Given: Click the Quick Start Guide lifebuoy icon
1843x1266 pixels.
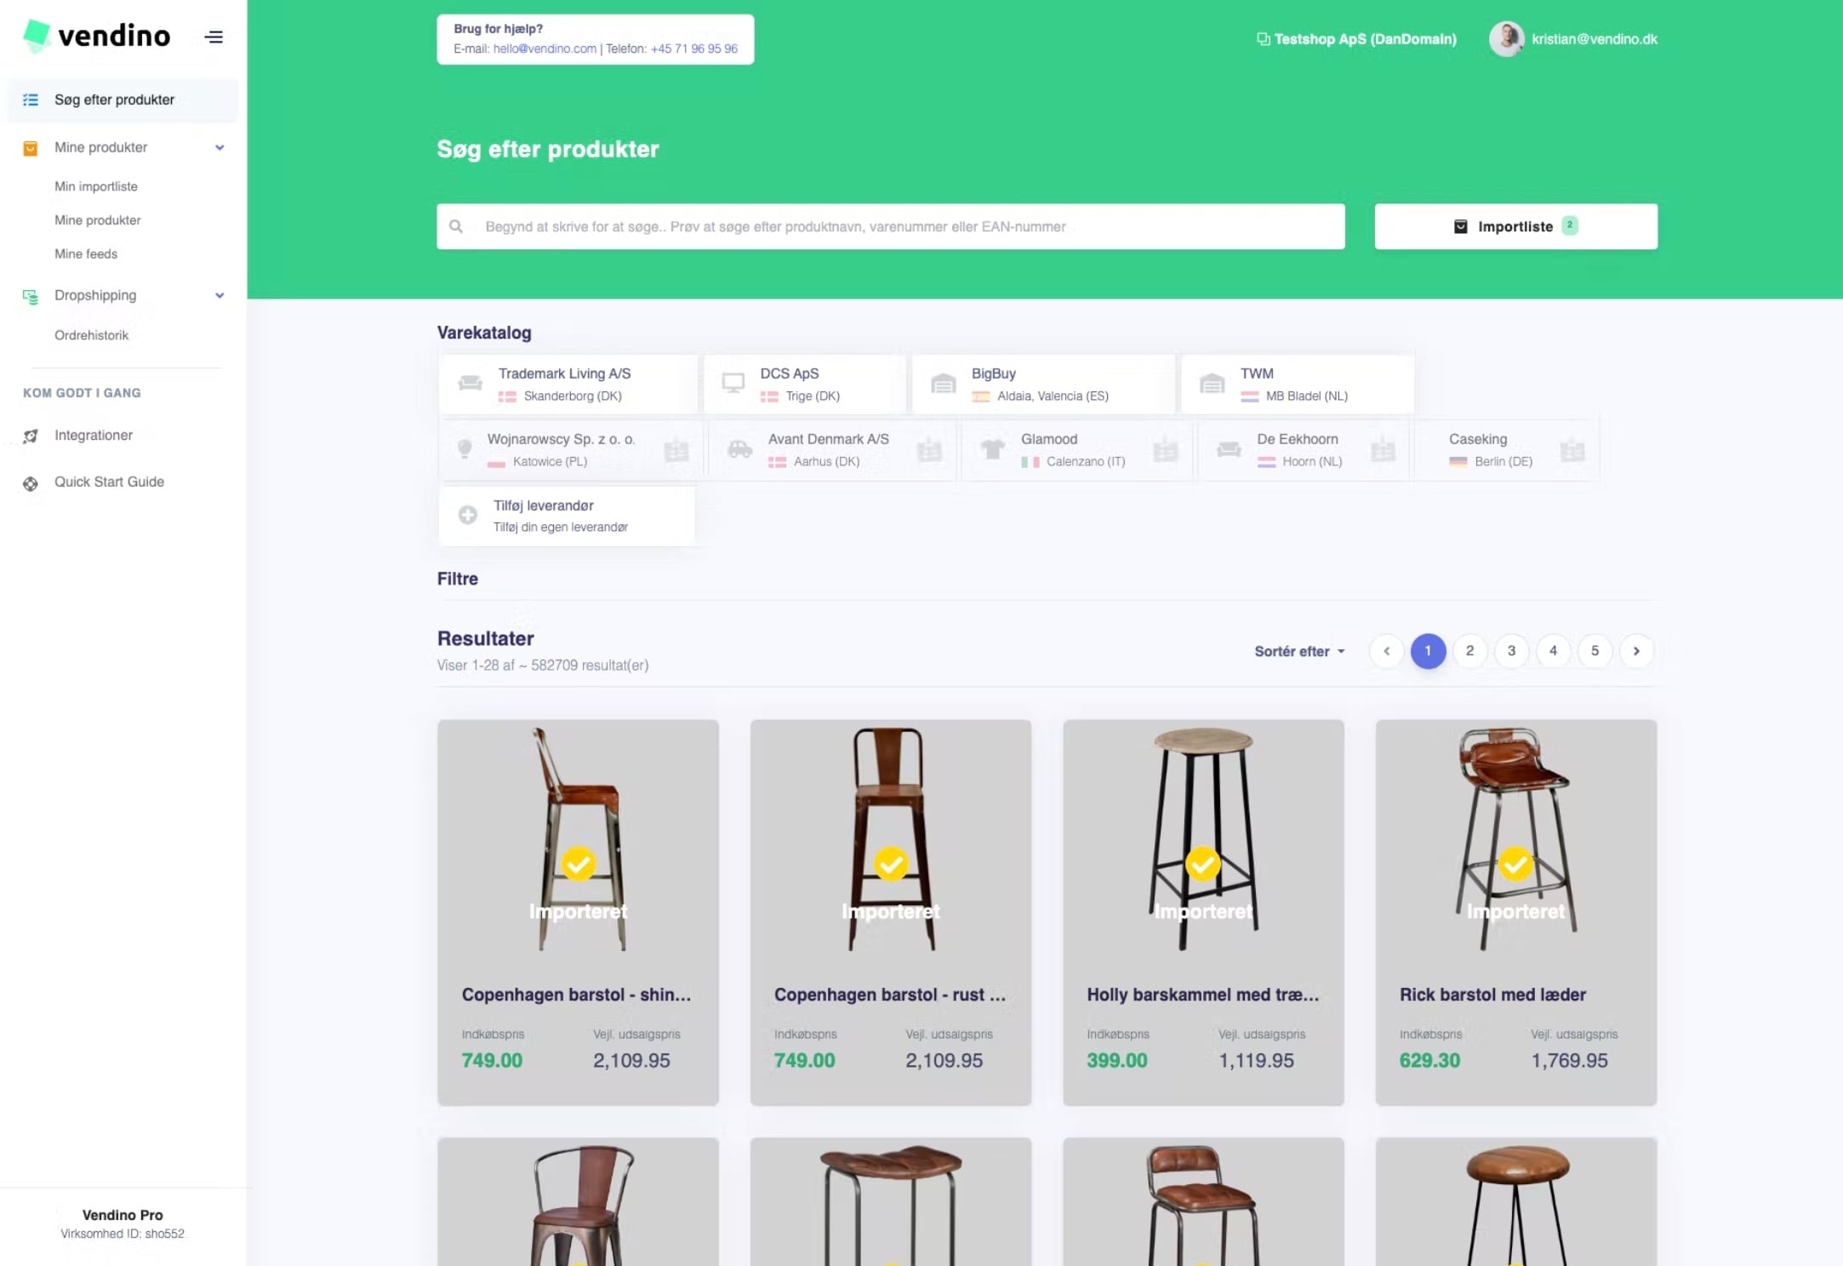Looking at the screenshot, I should [31, 482].
